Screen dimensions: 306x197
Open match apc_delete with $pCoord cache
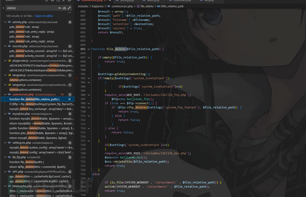(40, 176)
